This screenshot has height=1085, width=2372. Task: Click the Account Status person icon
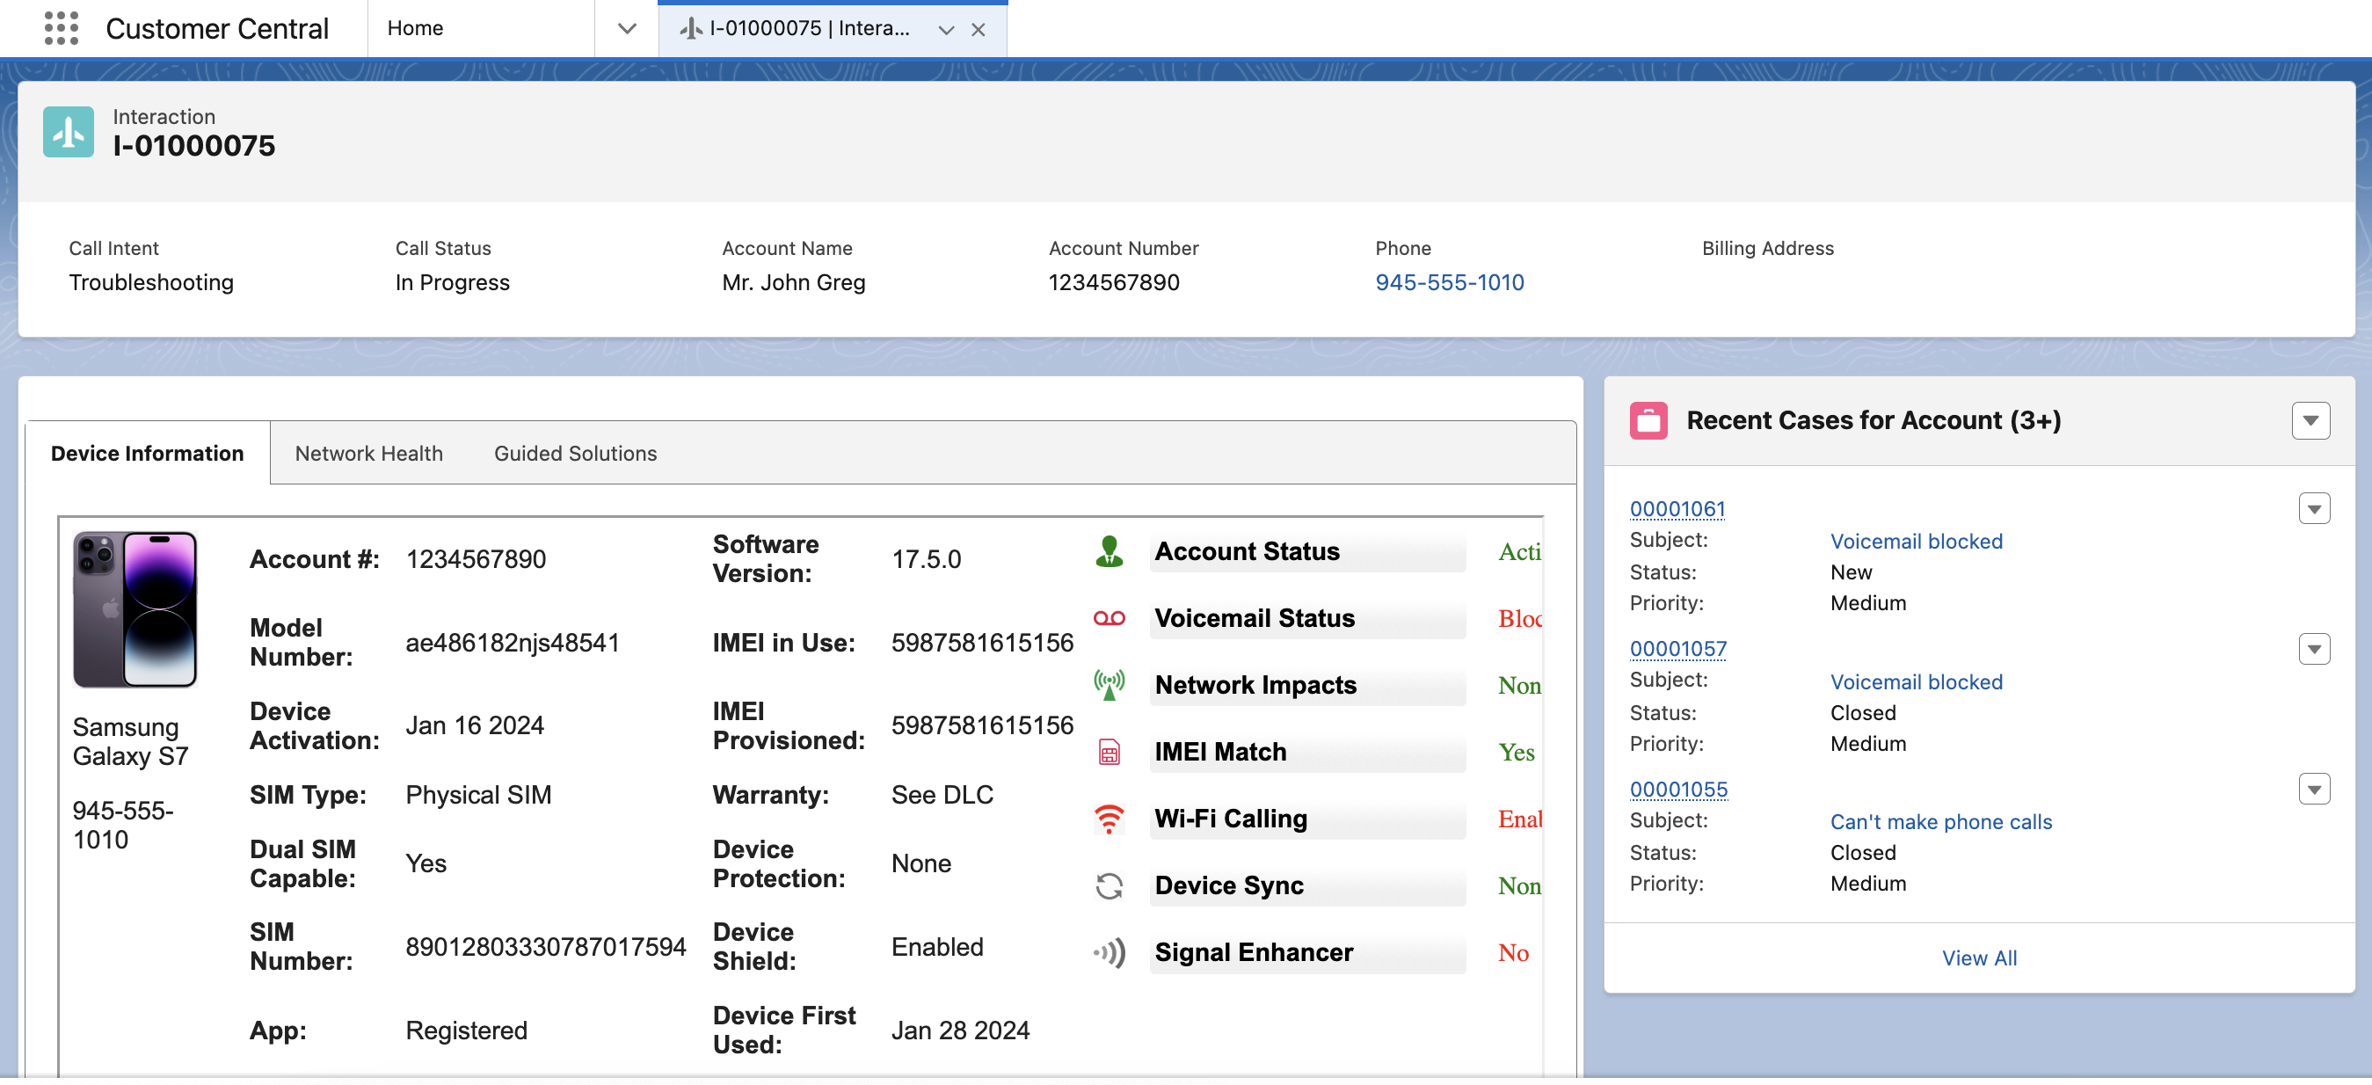(x=1109, y=550)
